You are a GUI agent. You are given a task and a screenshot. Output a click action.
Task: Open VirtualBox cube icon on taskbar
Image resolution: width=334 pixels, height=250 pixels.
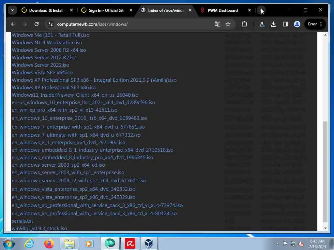[148, 243]
